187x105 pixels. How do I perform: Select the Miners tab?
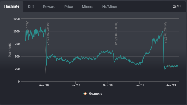point(87,7)
